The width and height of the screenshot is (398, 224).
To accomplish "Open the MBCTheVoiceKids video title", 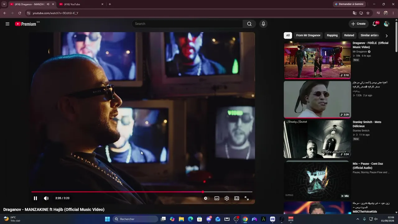I will click(371, 207).
